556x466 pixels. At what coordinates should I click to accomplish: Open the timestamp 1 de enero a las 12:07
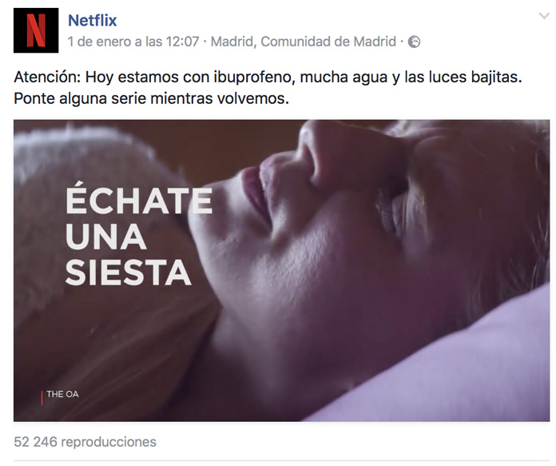[x=133, y=42]
